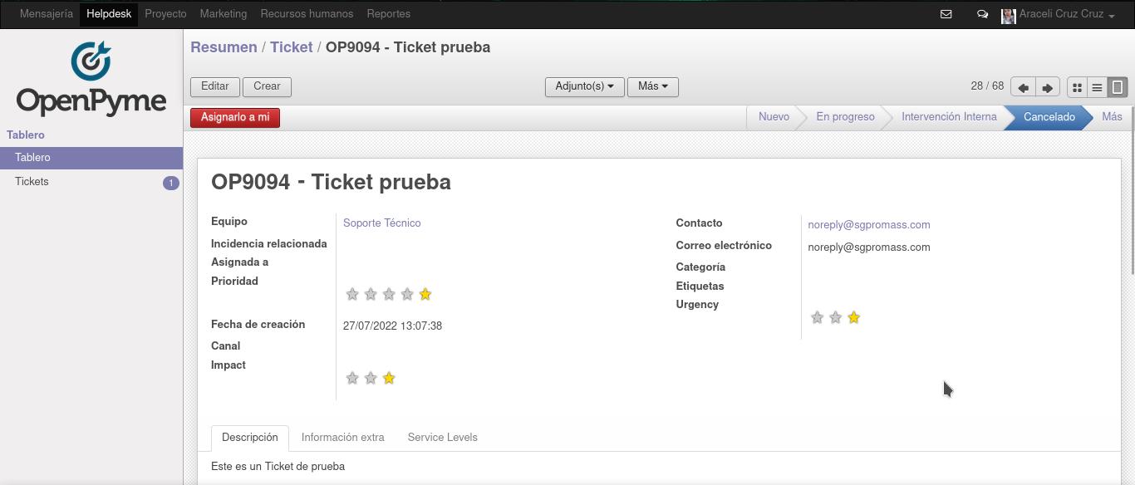Click the Asignarlo a mí button
The height and width of the screenshot is (485, 1135).
235,118
